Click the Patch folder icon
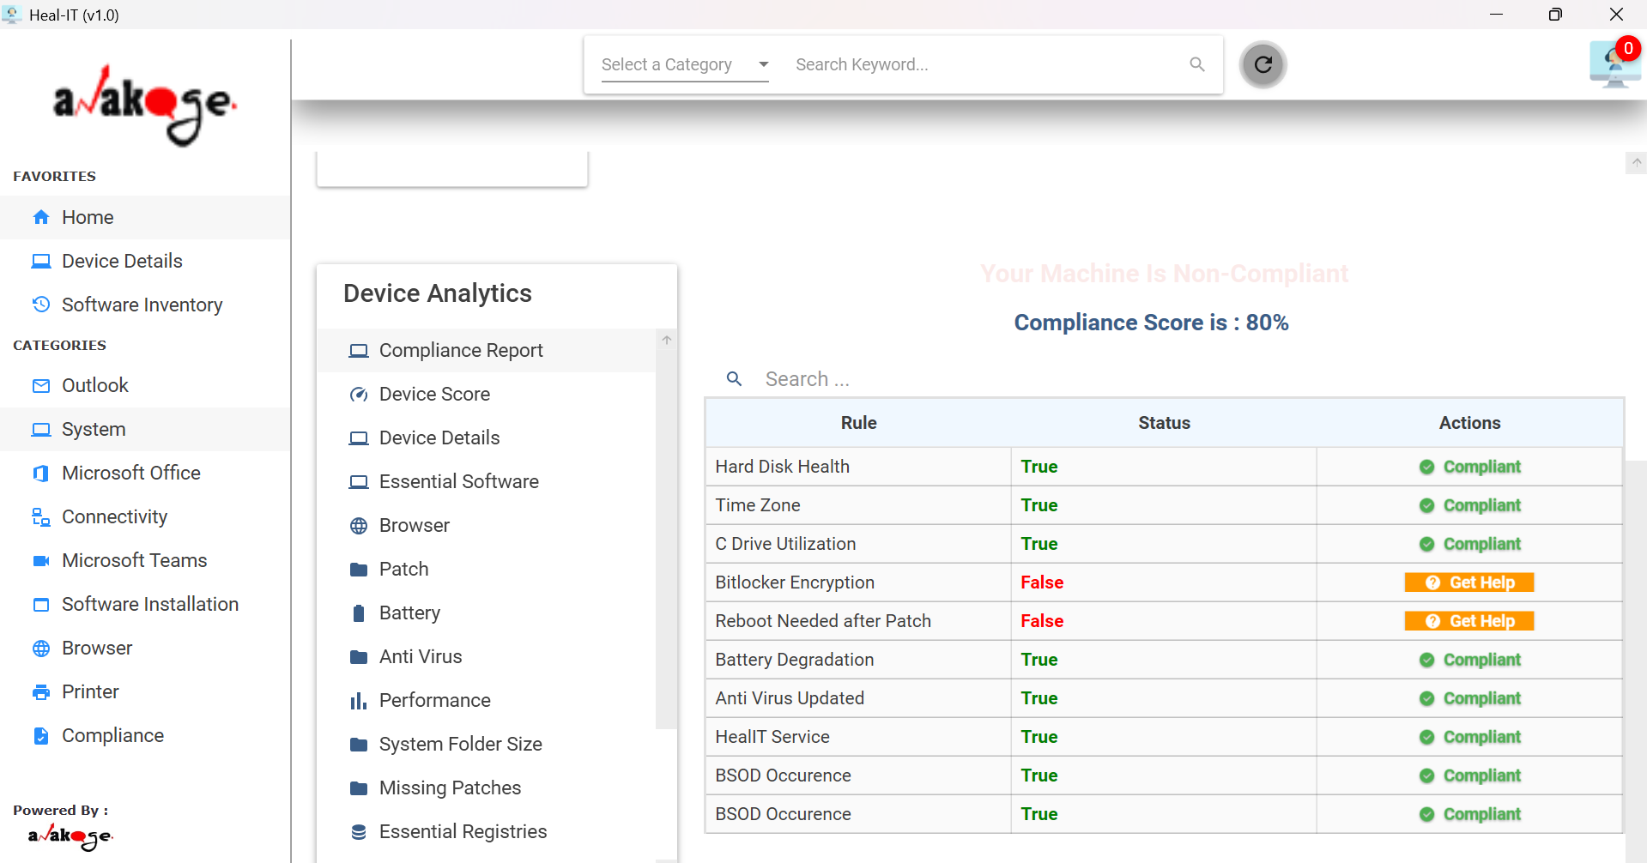This screenshot has height=863, width=1647. tap(359, 569)
